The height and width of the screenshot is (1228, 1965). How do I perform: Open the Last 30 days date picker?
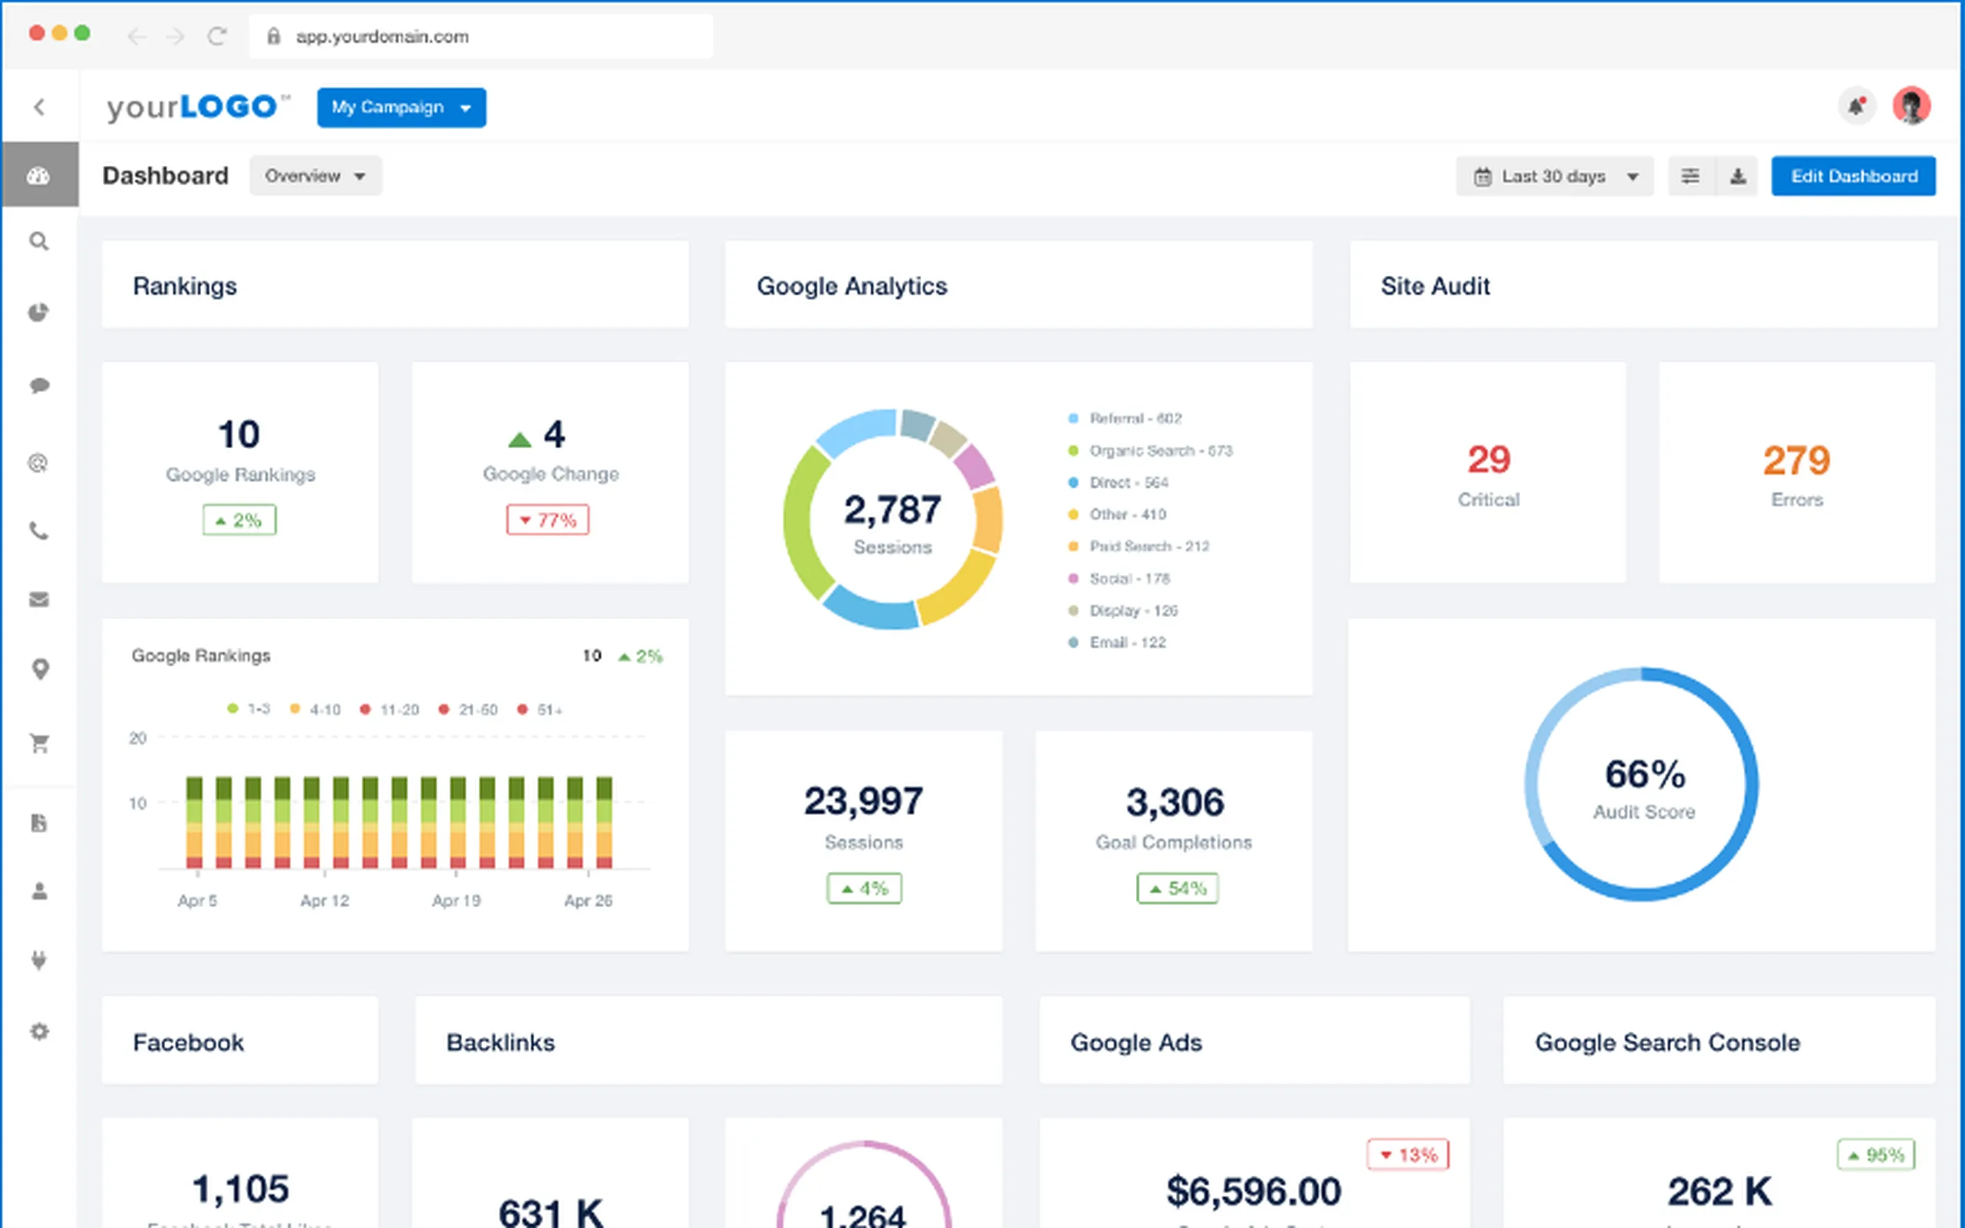(1554, 177)
